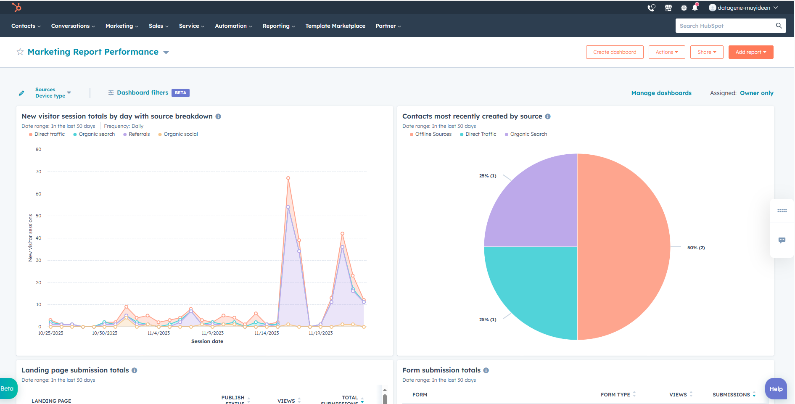Open the App Marketplace icon
The image size is (795, 404).
pyautogui.click(x=668, y=8)
